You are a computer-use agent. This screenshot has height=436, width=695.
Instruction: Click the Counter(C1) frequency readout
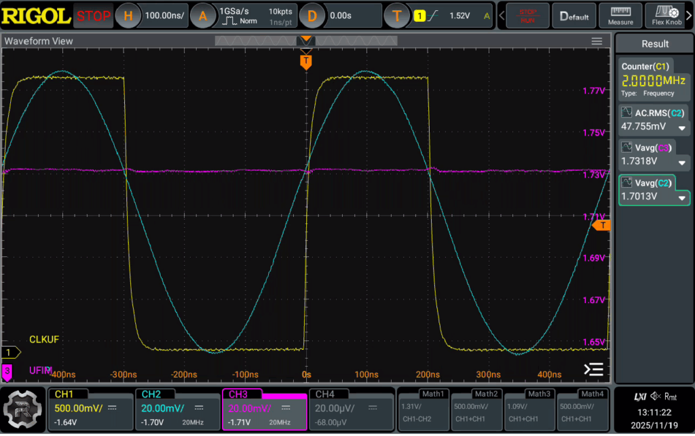[654, 81]
